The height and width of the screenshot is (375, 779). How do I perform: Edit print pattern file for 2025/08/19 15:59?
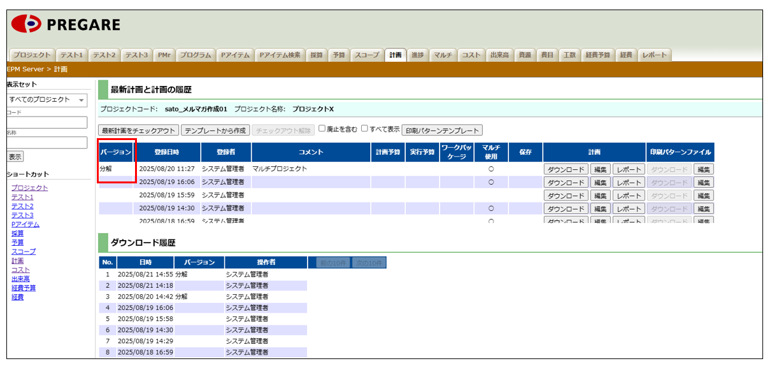click(x=703, y=195)
